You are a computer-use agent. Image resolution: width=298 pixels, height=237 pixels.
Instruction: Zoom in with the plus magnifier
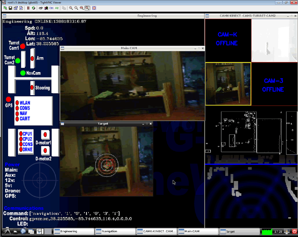(x=71, y=8)
